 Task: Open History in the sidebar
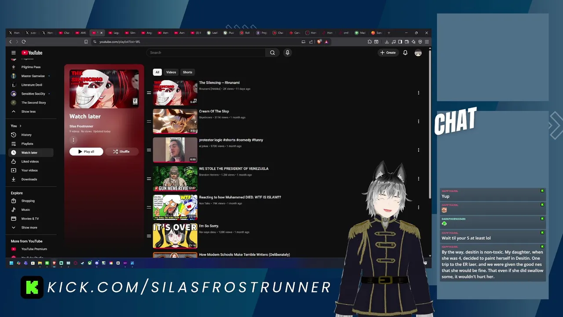pyautogui.click(x=26, y=135)
